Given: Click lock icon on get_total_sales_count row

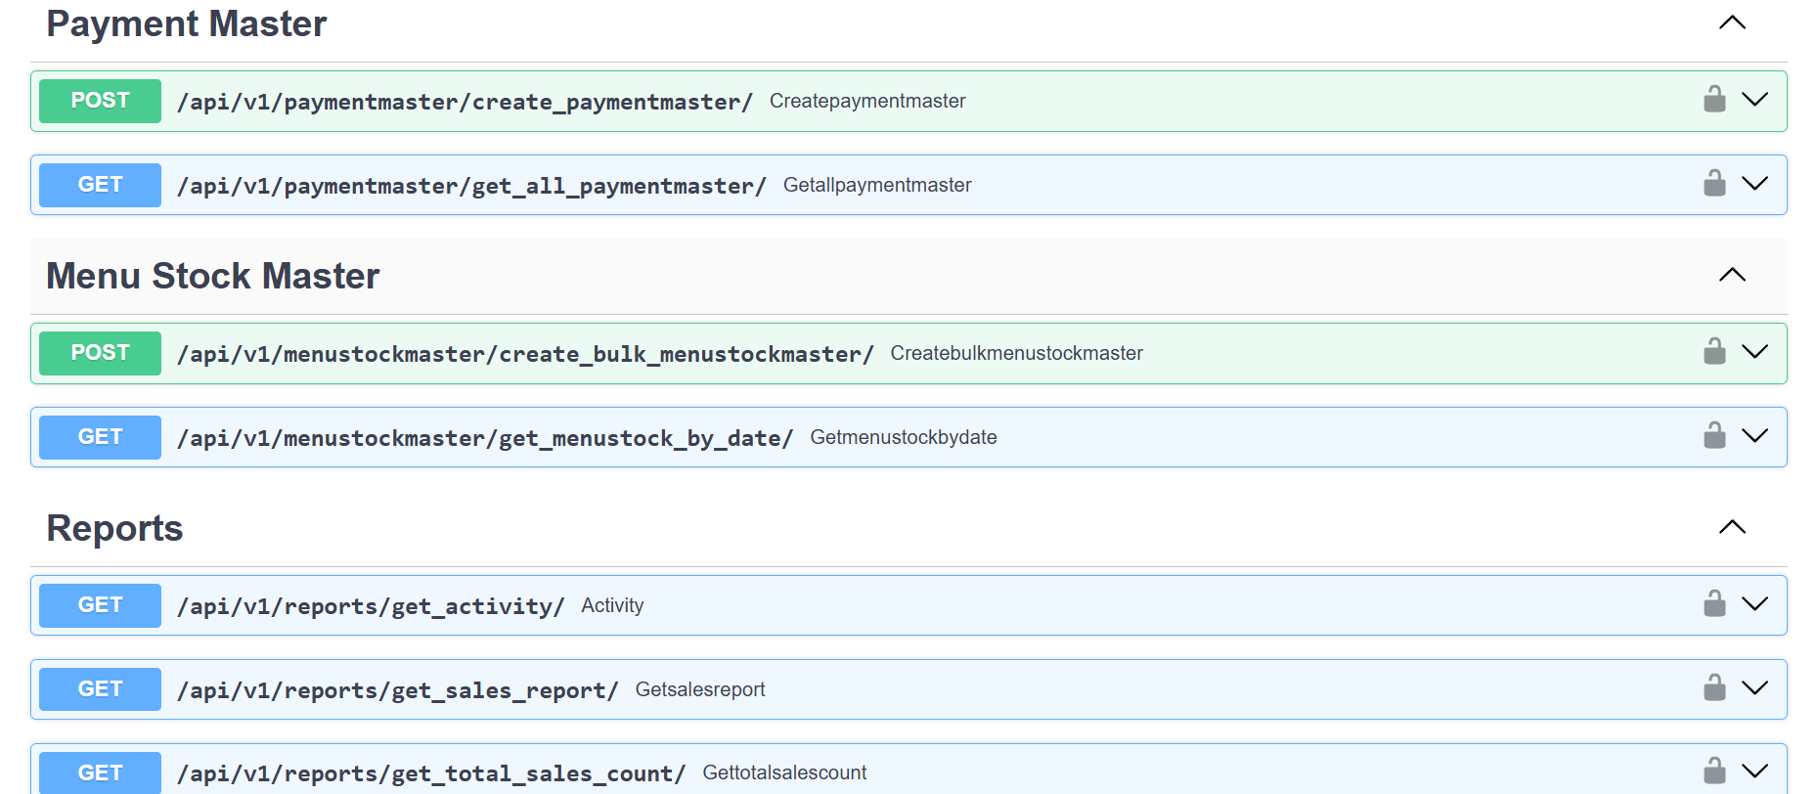Looking at the screenshot, I should pyautogui.click(x=1713, y=772).
